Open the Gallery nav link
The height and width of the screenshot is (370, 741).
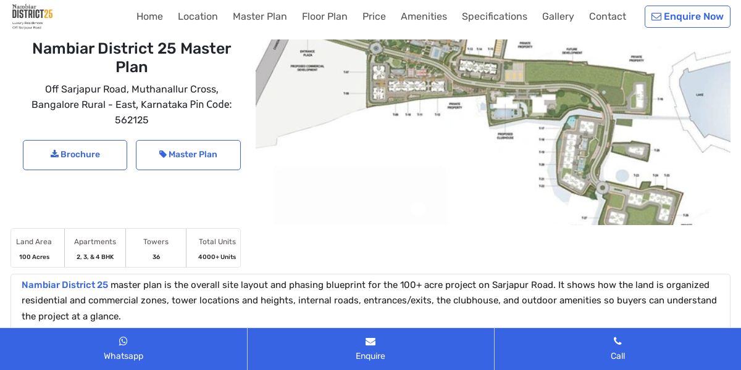point(558,17)
